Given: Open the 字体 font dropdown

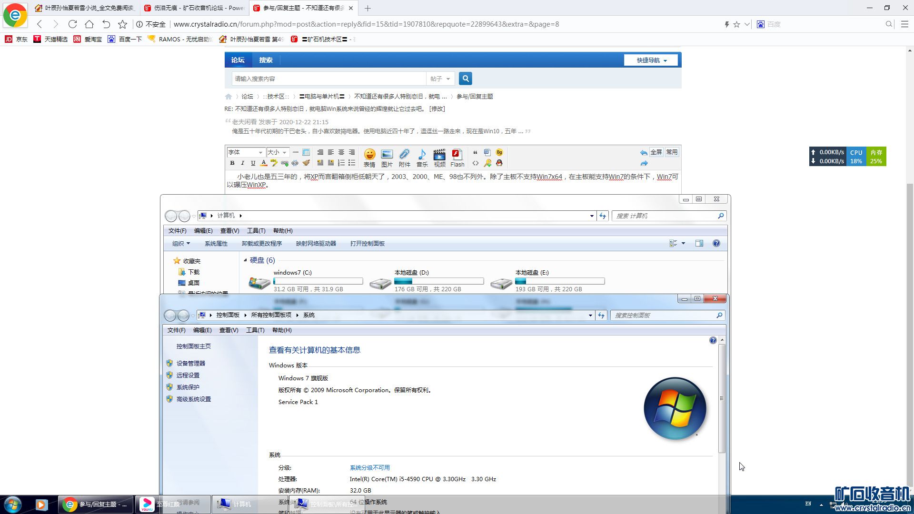Looking at the screenshot, I should coord(245,152).
